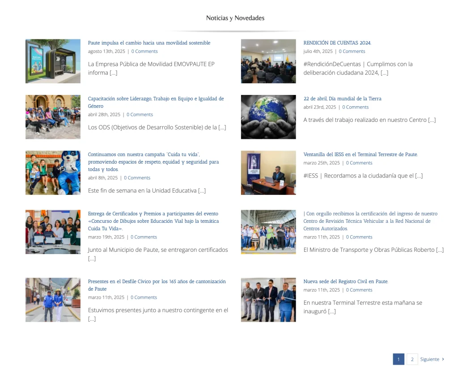Open "22 de abril, Día mundial de la Tierra"
The width and height of the screenshot is (458, 371).
click(342, 99)
